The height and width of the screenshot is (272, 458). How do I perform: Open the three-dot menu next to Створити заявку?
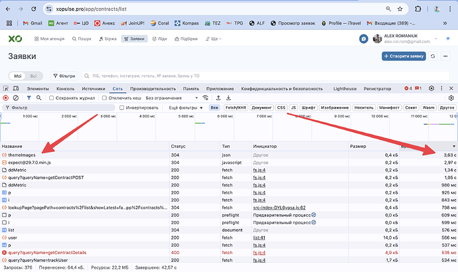coord(445,56)
